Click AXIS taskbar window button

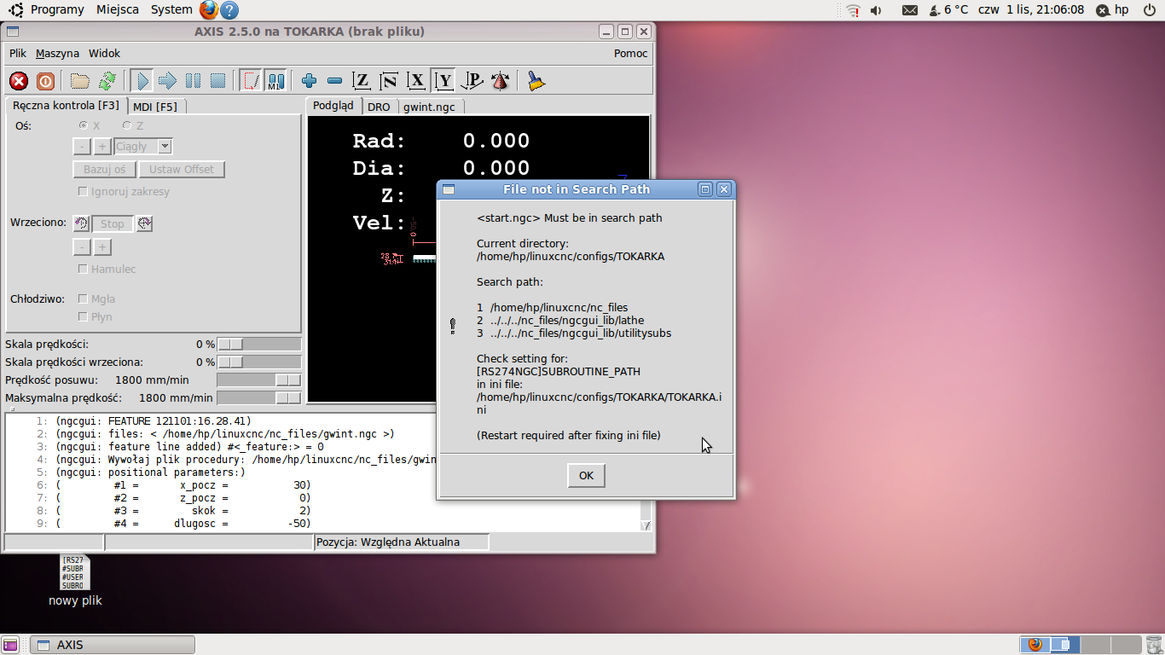[113, 645]
